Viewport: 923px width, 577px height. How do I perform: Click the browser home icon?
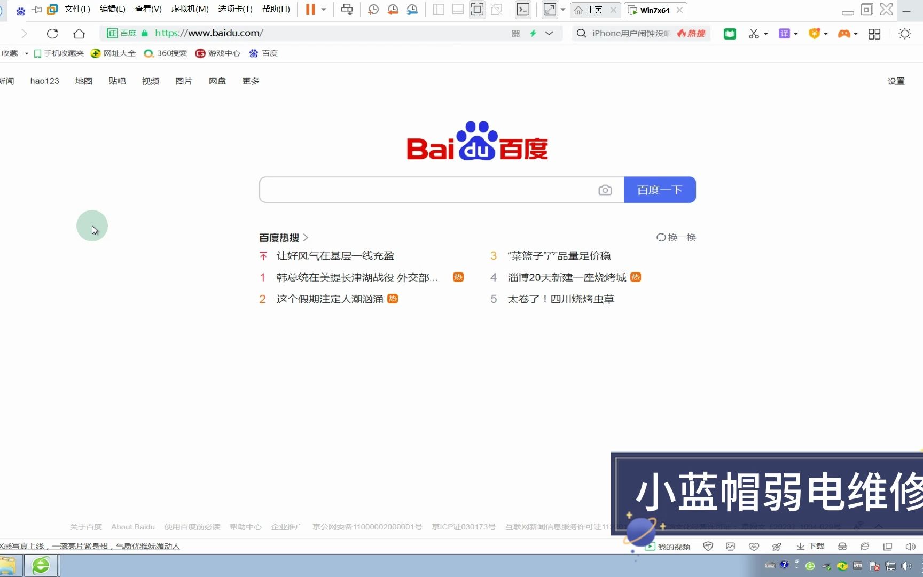(79, 34)
